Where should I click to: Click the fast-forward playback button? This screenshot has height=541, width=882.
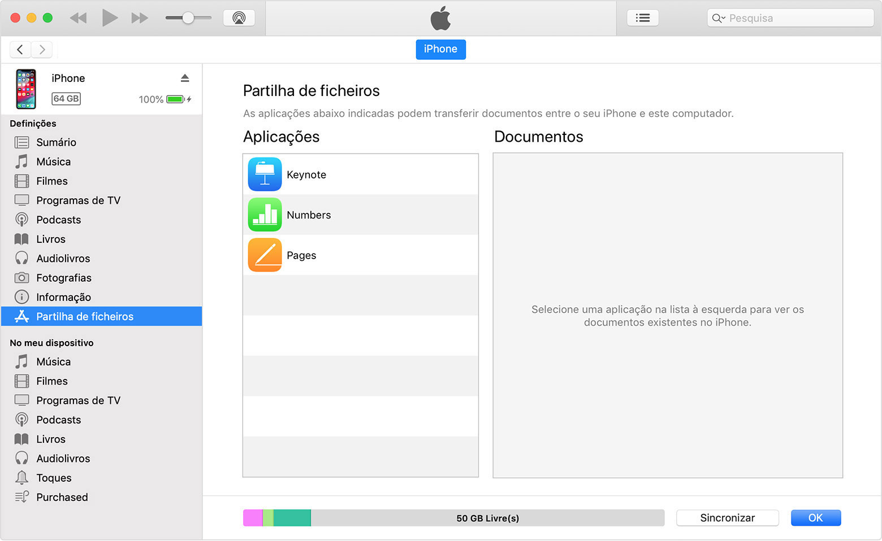click(x=140, y=18)
